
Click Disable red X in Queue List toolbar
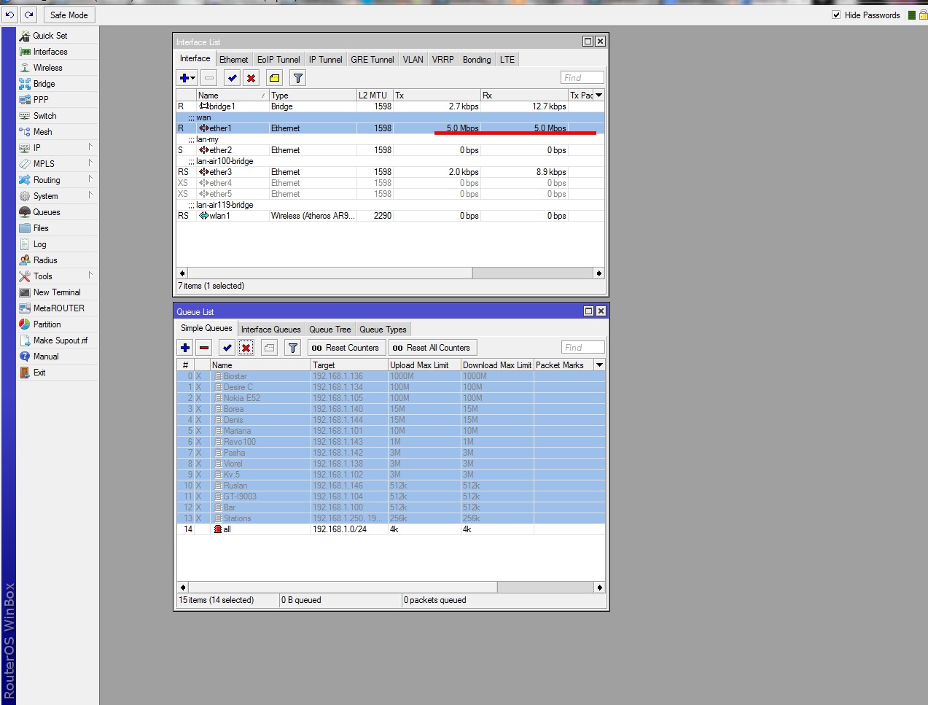coord(246,348)
